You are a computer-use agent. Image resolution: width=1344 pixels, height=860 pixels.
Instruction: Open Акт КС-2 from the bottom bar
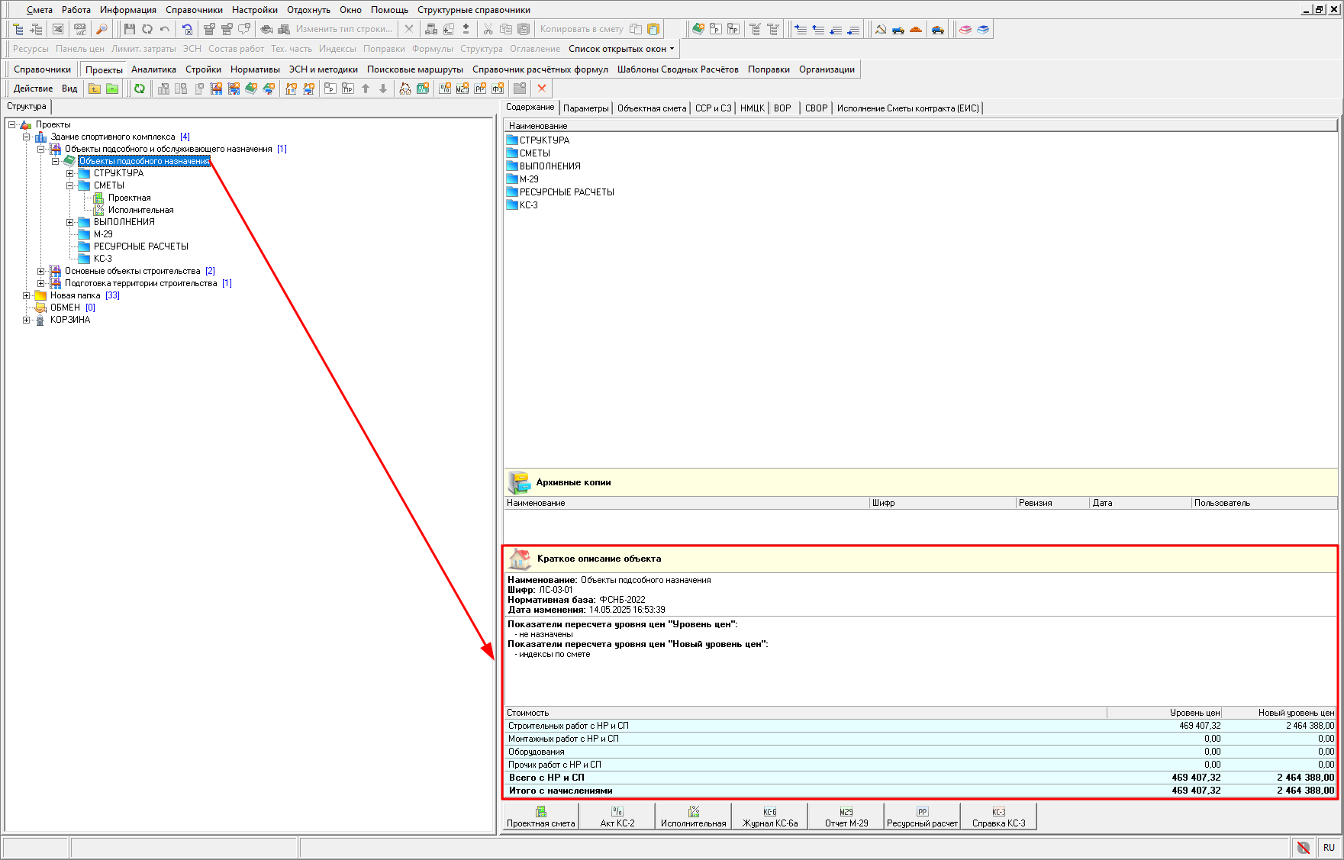[617, 817]
